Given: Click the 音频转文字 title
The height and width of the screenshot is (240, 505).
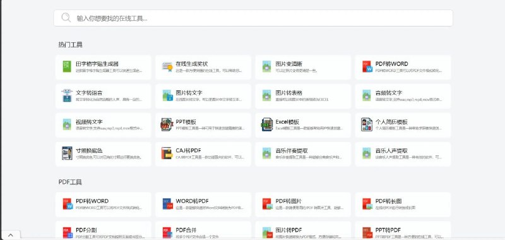Looking at the screenshot, I should (x=389, y=93).
